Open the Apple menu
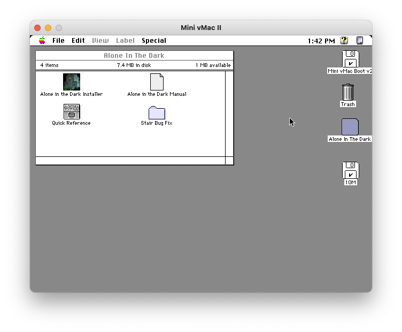 tap(42, 41)
